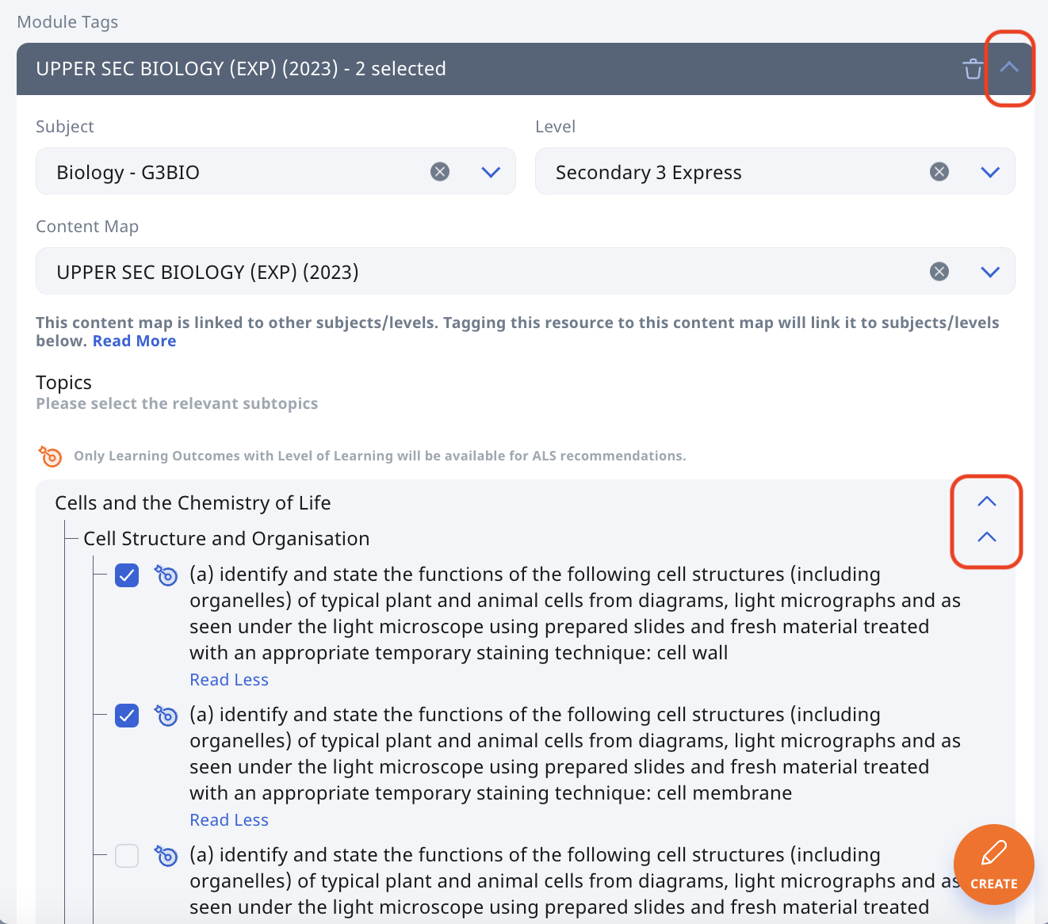This screenshot has height=924, width=1048.
Task: Click Read Less under the cell wall outcome
Action: [x=229, y=679]
